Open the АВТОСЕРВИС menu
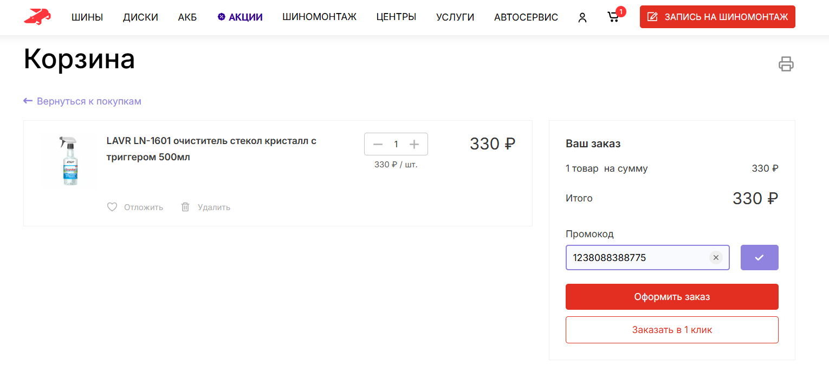Image resolution: width=829 pixels, height=365 pixels. pyautogui.click(x=526, y=17)
